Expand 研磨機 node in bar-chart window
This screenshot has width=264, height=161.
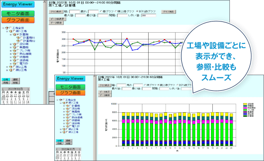coord(64,120)
